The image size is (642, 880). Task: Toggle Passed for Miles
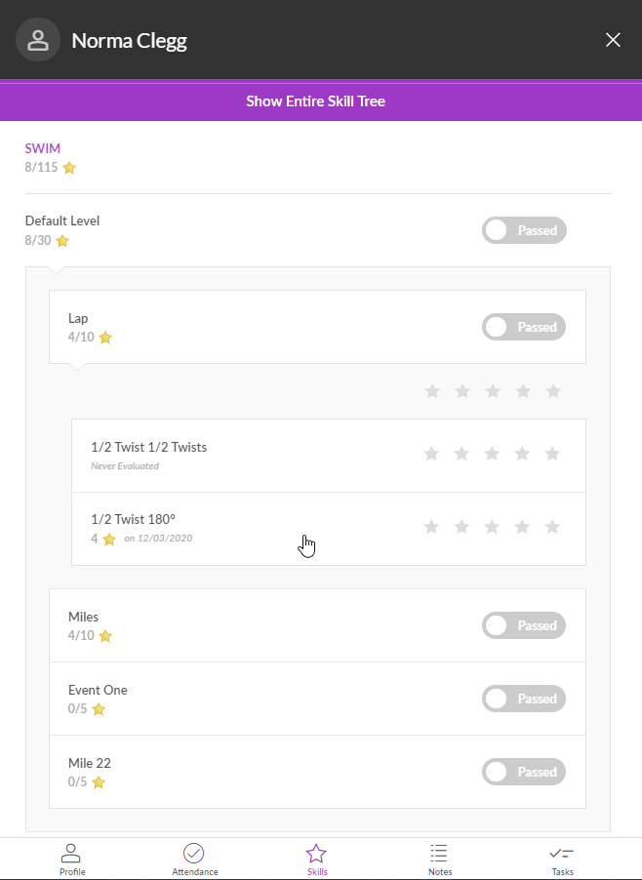click(x=524, y=625)
